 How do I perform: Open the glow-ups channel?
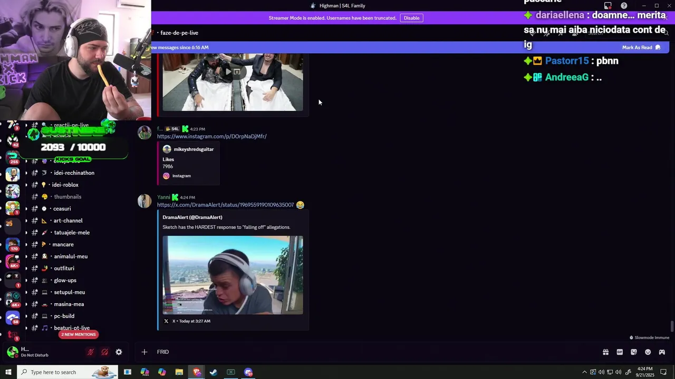click(x=65, y=281)
